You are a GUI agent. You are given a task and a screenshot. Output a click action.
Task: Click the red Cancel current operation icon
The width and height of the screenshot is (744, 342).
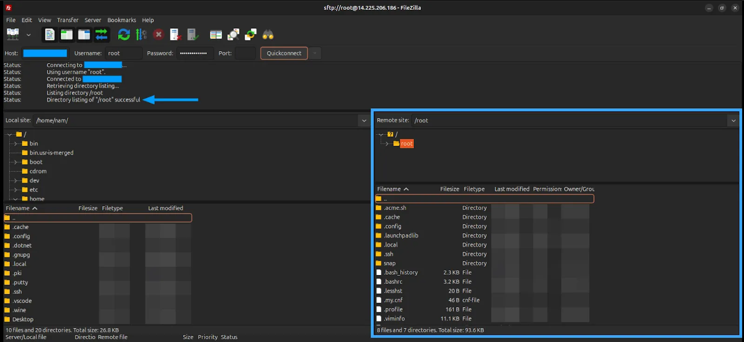point(159,34)
